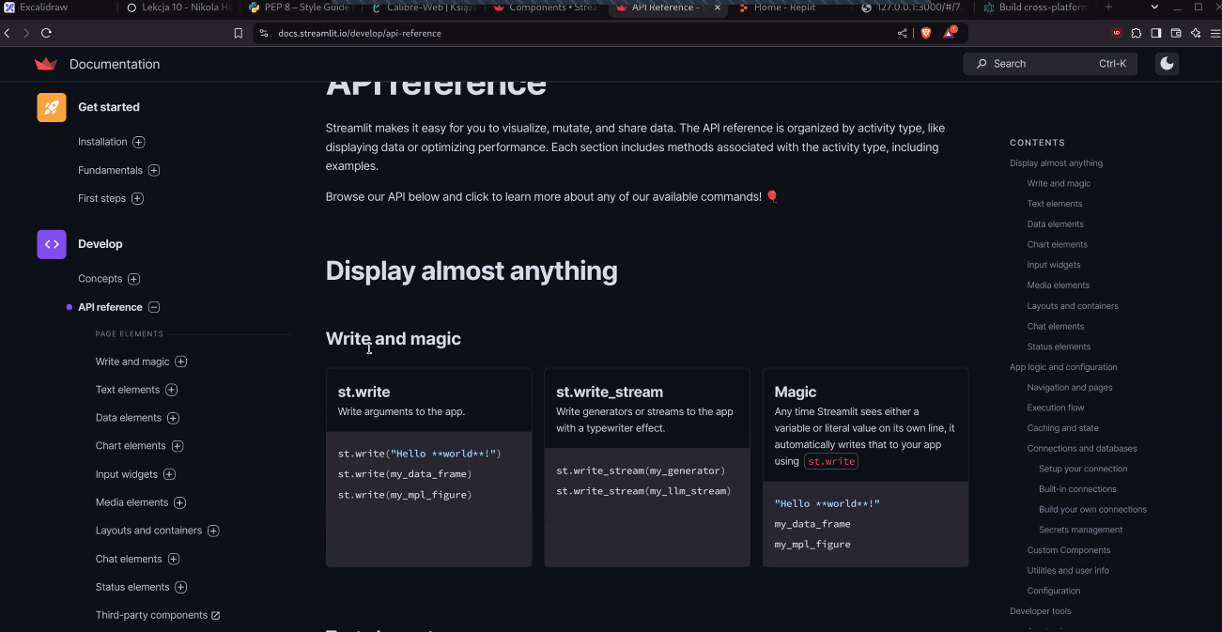1222x632 pixels.
Task: Click the browser forward arrow
Action: click(26, 33)
